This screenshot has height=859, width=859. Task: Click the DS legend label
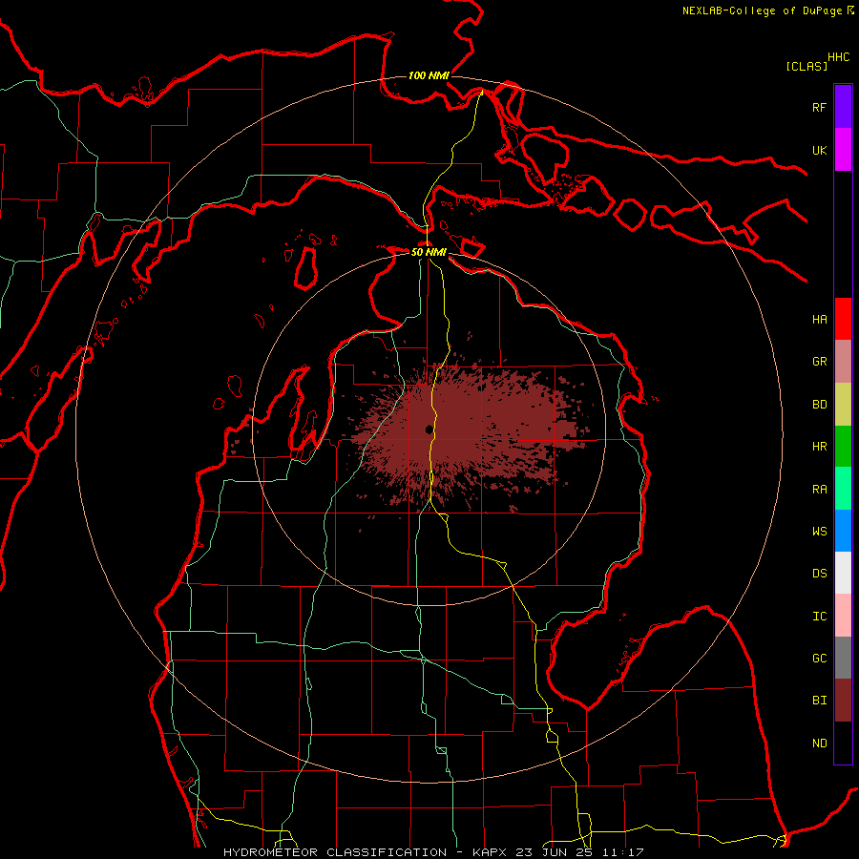point(820,573)
